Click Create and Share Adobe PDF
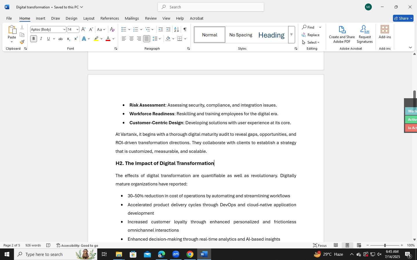 pos(342,34)
